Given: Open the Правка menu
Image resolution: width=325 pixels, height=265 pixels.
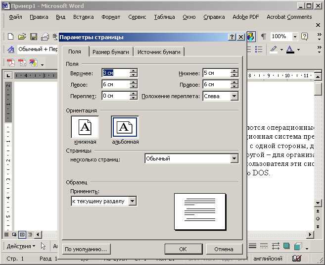Looking at the screenshot, I should click(x=39, y=17).
